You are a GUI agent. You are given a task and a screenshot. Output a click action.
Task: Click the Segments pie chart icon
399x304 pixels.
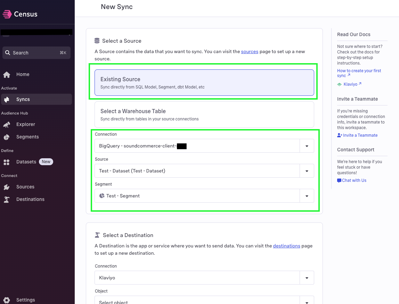(7, 137)
